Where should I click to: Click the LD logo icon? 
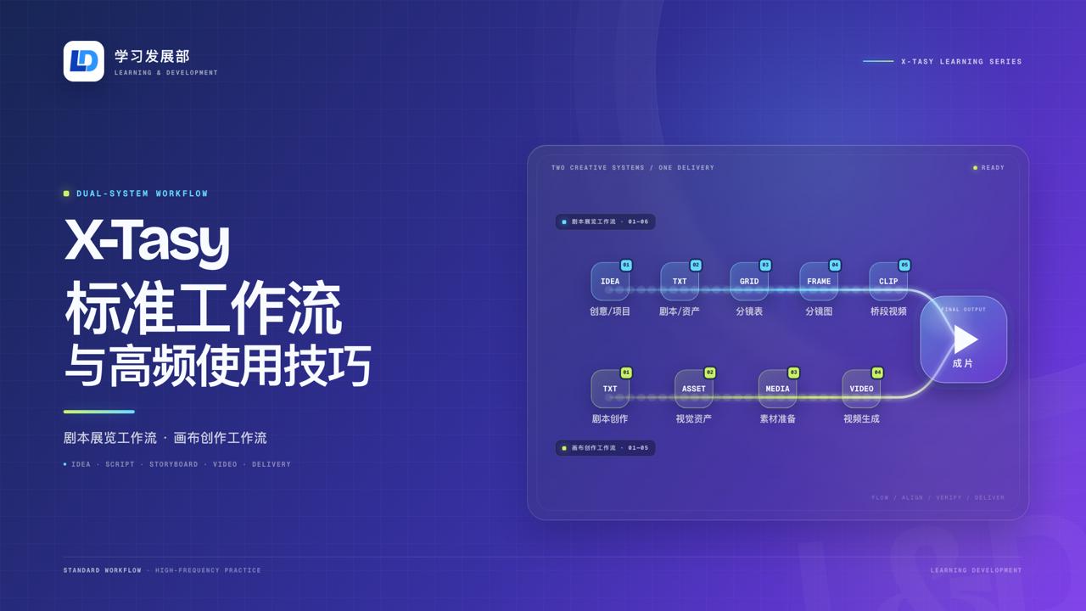tap(83, 61)
